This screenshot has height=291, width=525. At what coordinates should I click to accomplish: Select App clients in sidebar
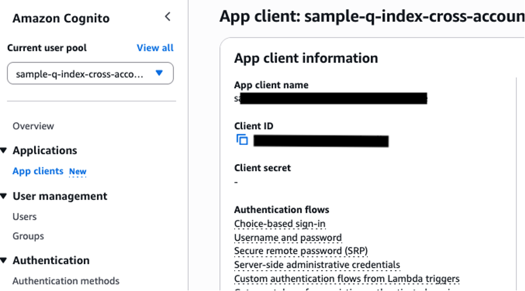click(x=38, y=171)
